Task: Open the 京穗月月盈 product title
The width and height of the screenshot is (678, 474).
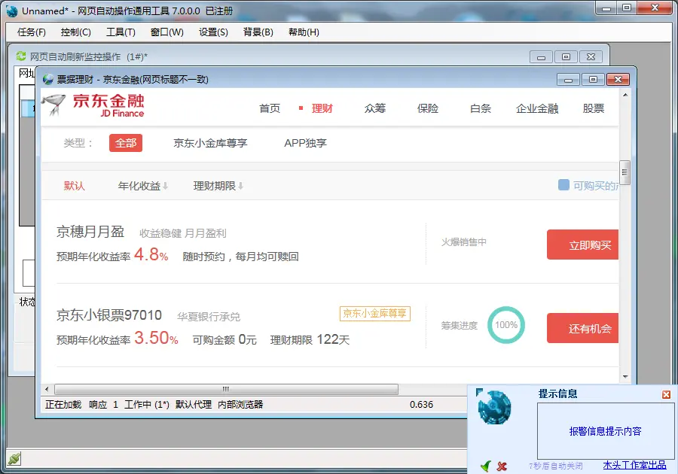Action: click(90, 232)
